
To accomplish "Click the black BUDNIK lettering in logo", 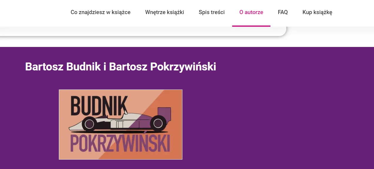I will point(99,106).
